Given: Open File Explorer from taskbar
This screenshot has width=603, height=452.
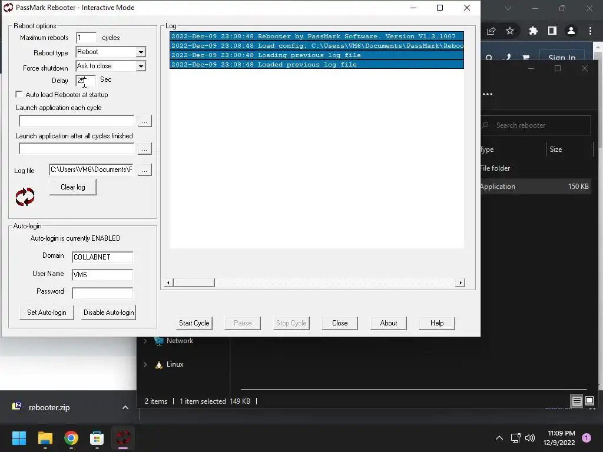Looking at the screenshot, I should tap(45, 438).
